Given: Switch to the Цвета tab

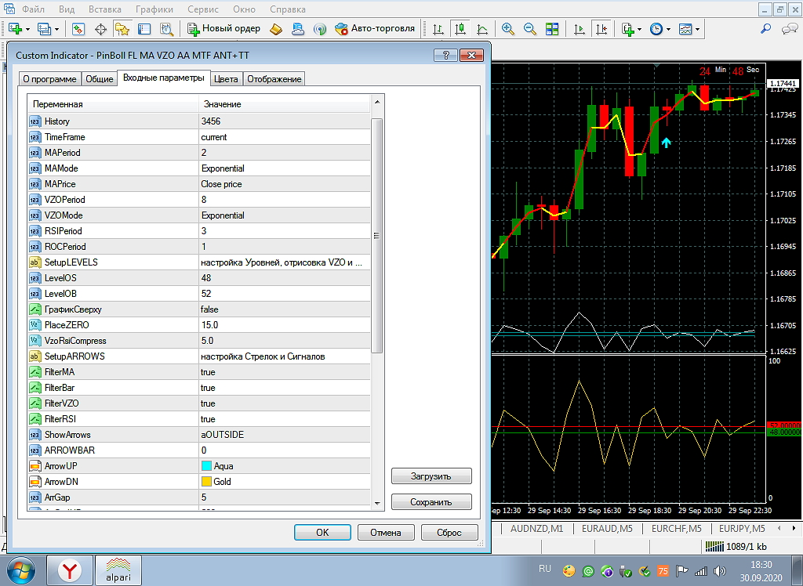Looking at the screenshot, I should (x=226, y=79).
